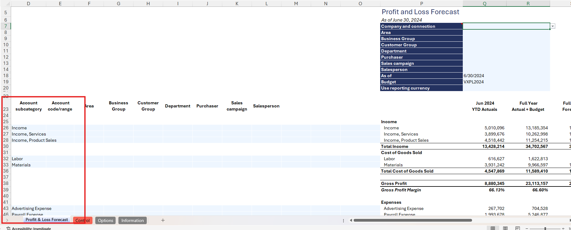Switch to Normal view in status bar
Screen dimensions: 571x230
point(493,228)
